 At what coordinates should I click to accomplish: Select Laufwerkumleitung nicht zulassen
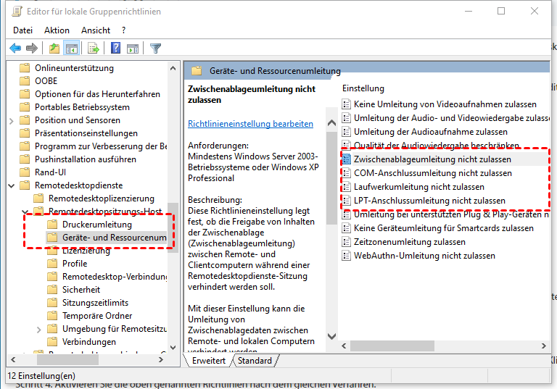pos(418,187)
